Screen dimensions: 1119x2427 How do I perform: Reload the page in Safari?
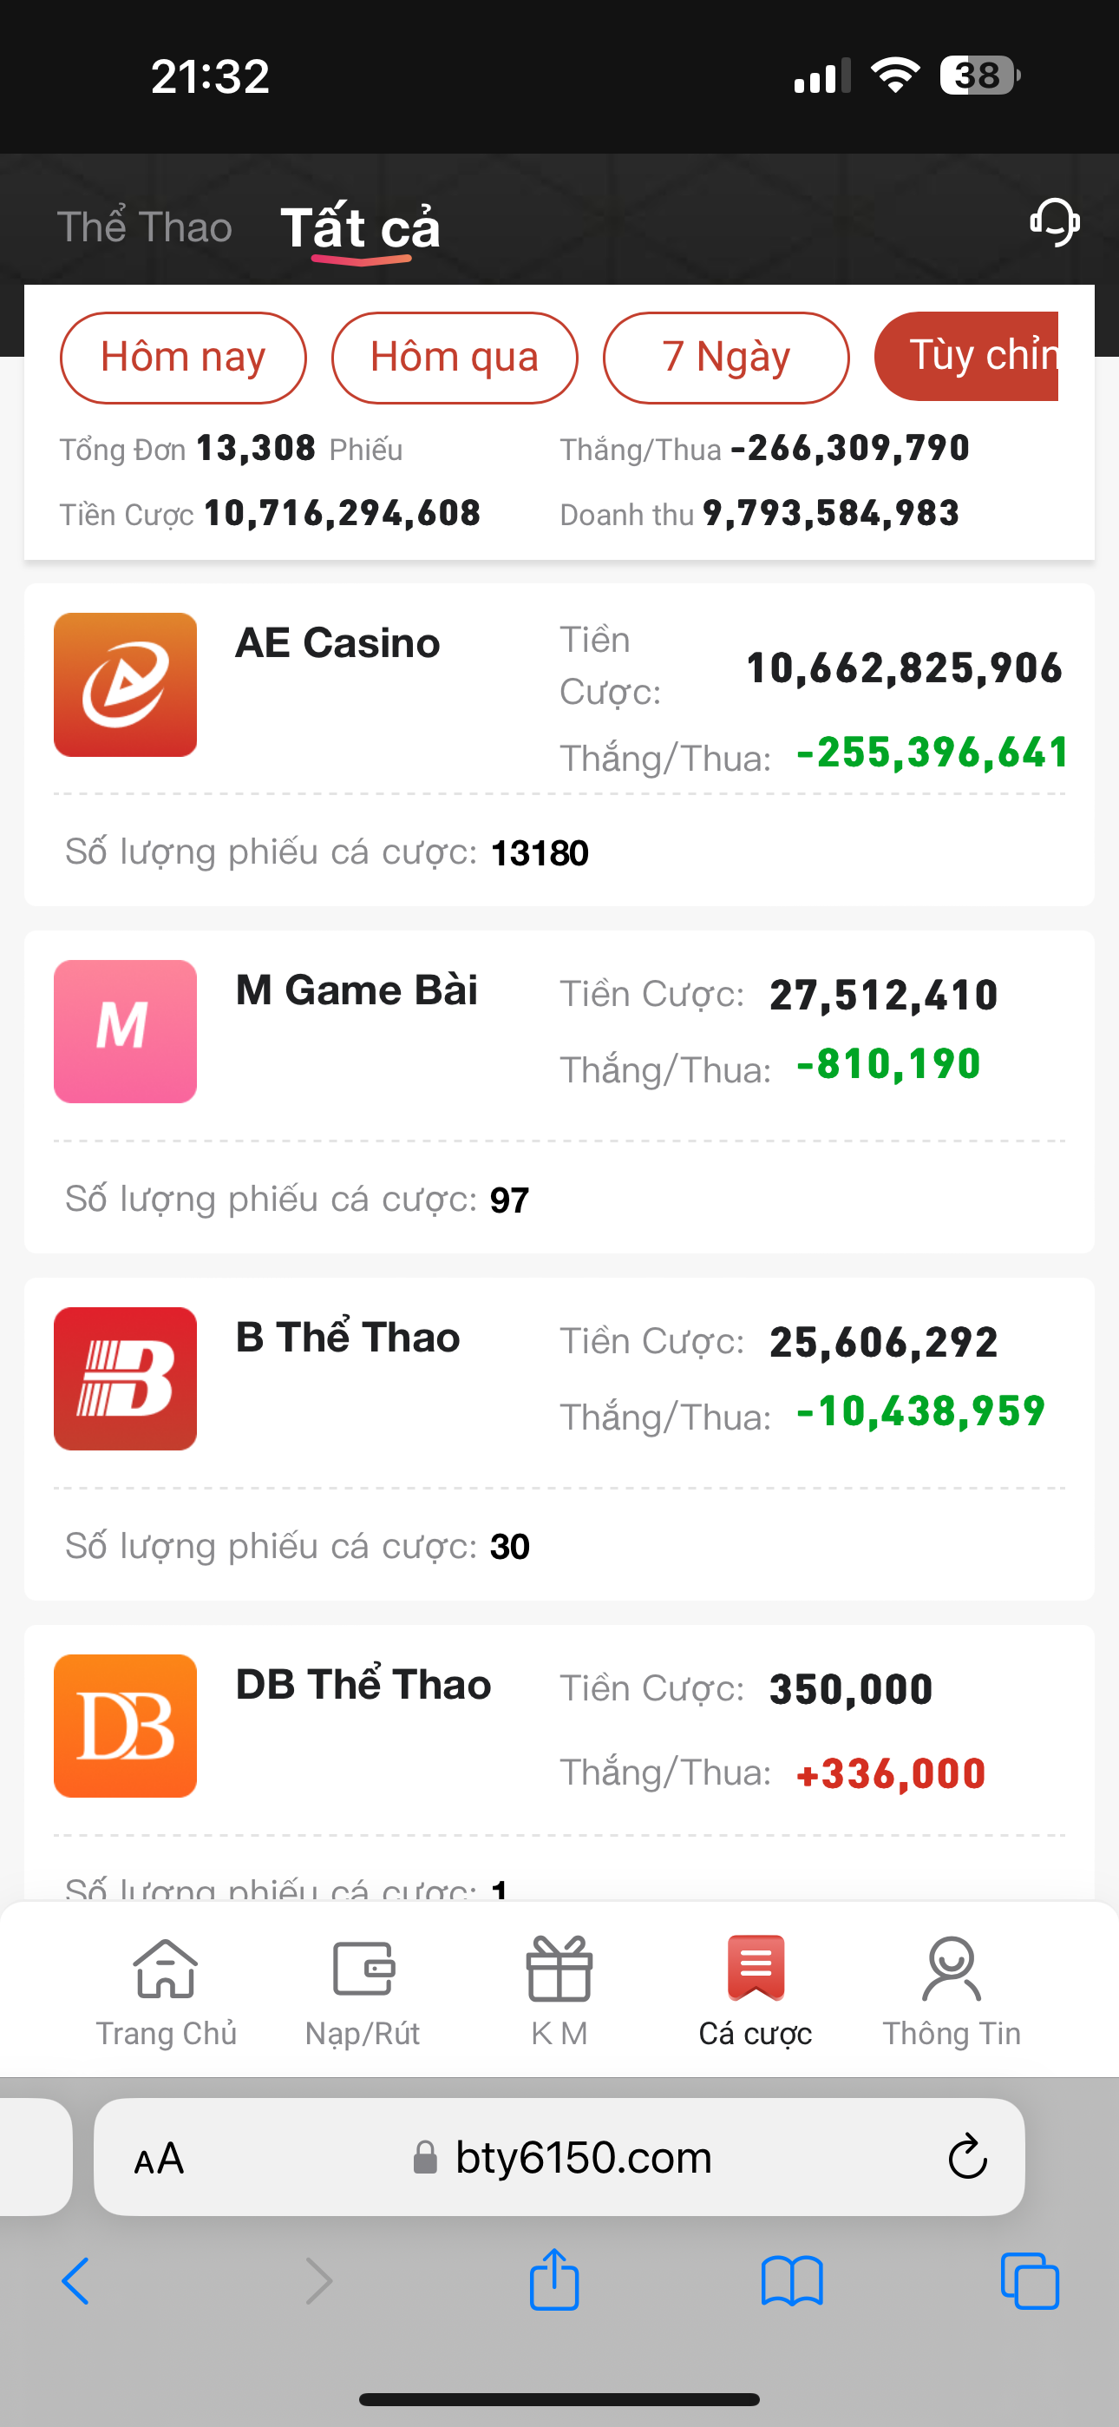tap(966, 2158)
